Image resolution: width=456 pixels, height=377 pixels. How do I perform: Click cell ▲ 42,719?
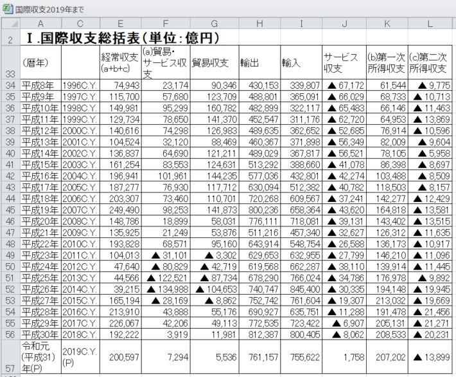(x=215, y=266)
